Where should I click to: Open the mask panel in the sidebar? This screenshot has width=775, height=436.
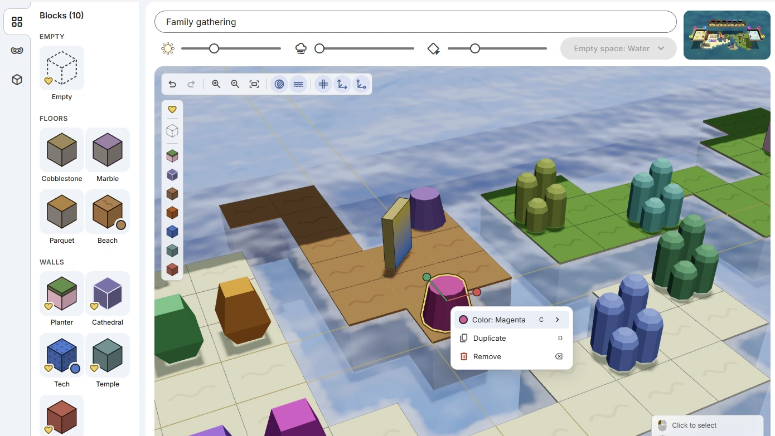pos(17,51)
